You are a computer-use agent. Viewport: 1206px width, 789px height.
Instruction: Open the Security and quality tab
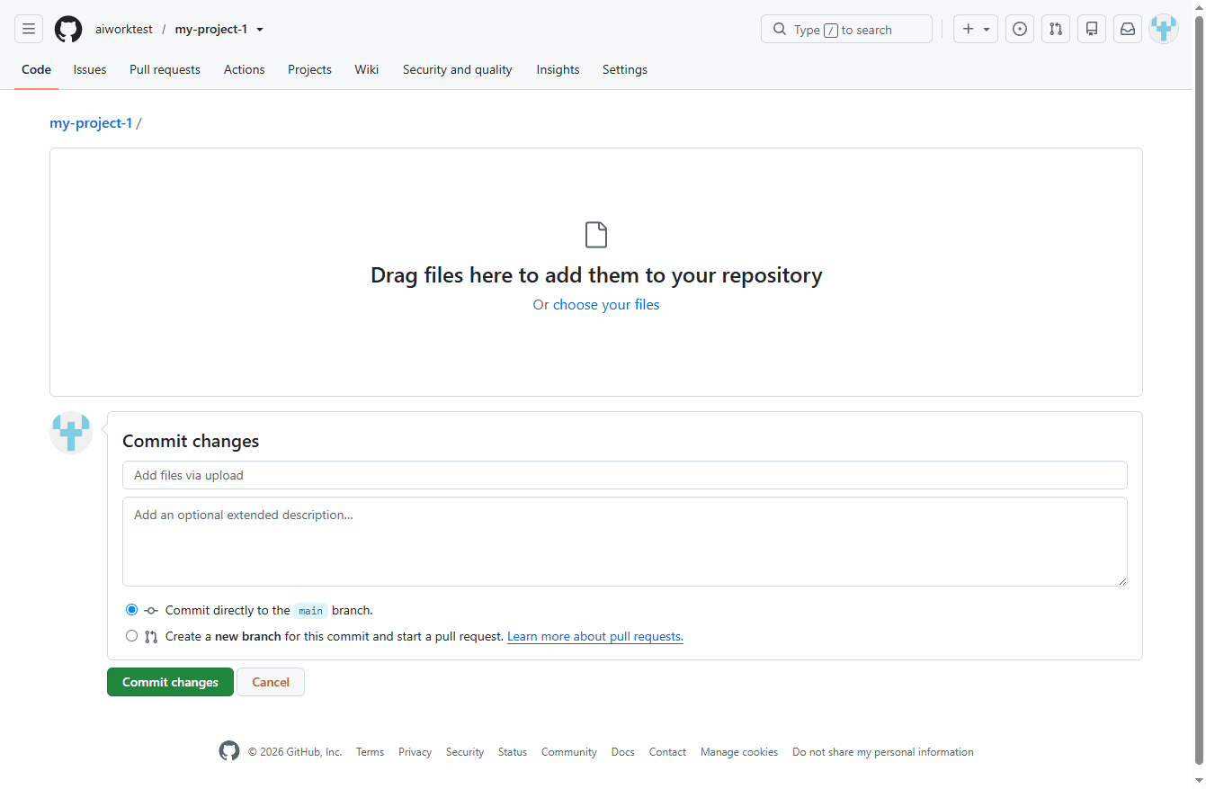457,69
